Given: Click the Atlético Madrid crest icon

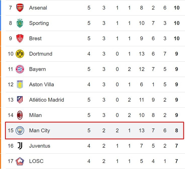Looking at the screenshot, I should coord(20,100).
